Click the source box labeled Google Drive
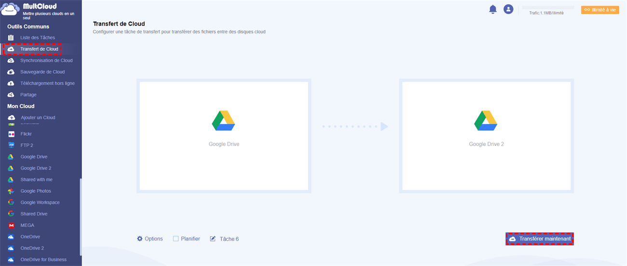The height and width of the screenshot is (266, 627). 224,136
